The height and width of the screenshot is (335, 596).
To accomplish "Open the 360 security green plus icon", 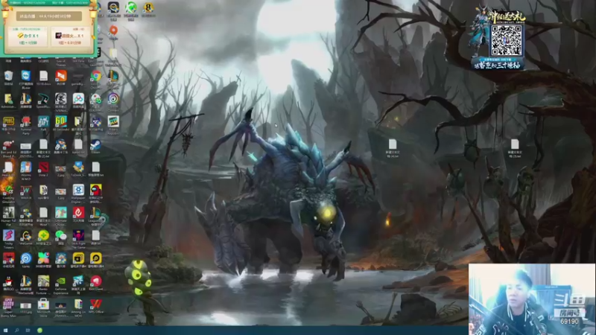I will 43,235.
